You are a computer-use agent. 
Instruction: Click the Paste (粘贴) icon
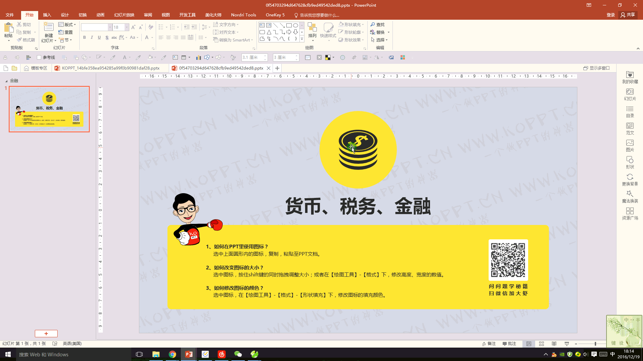coord(8,28)
